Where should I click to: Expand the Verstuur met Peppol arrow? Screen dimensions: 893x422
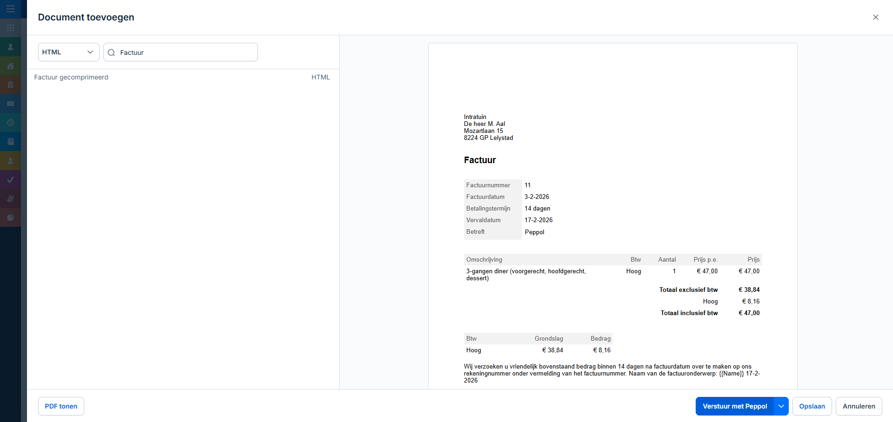click(781, 406)
